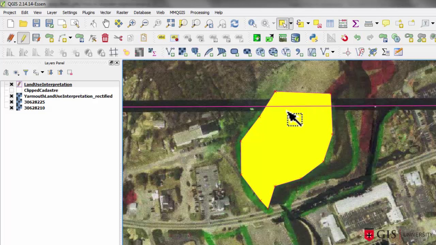Remove layer via Layers Panel toolbar
The height and width of the screenshot is (245, 436).
(x=70, y=72)
